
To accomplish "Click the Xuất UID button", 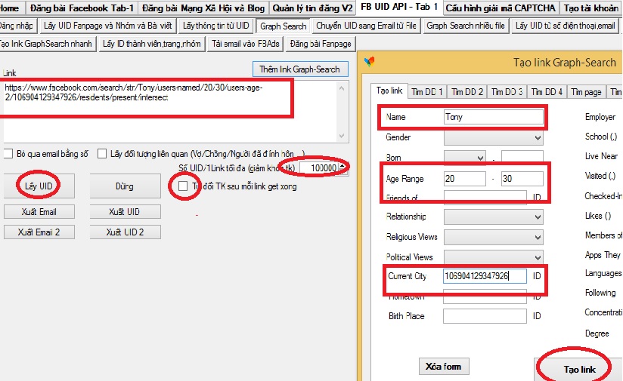I will point(125,212).
